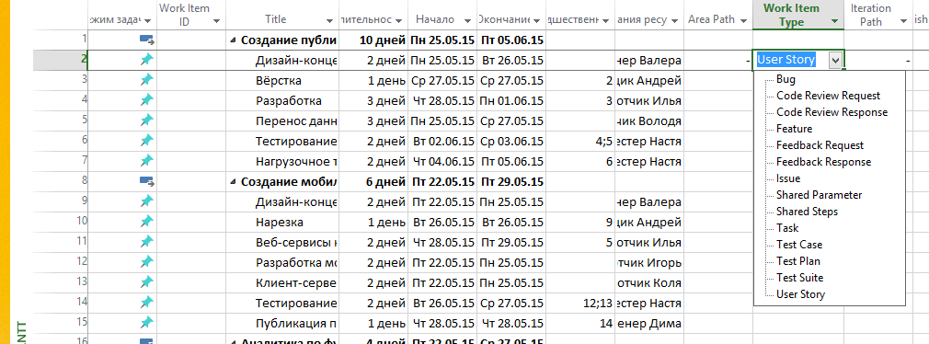Open the Area Path column filter arrow
This screenshot has height=344, width=929.
[x=743, y=21]
